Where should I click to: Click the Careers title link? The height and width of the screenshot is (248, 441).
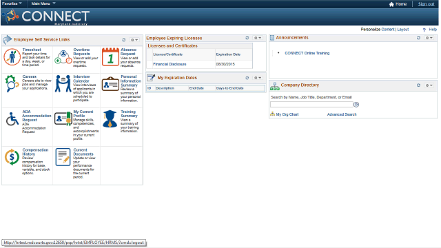[x=29, y=76]
